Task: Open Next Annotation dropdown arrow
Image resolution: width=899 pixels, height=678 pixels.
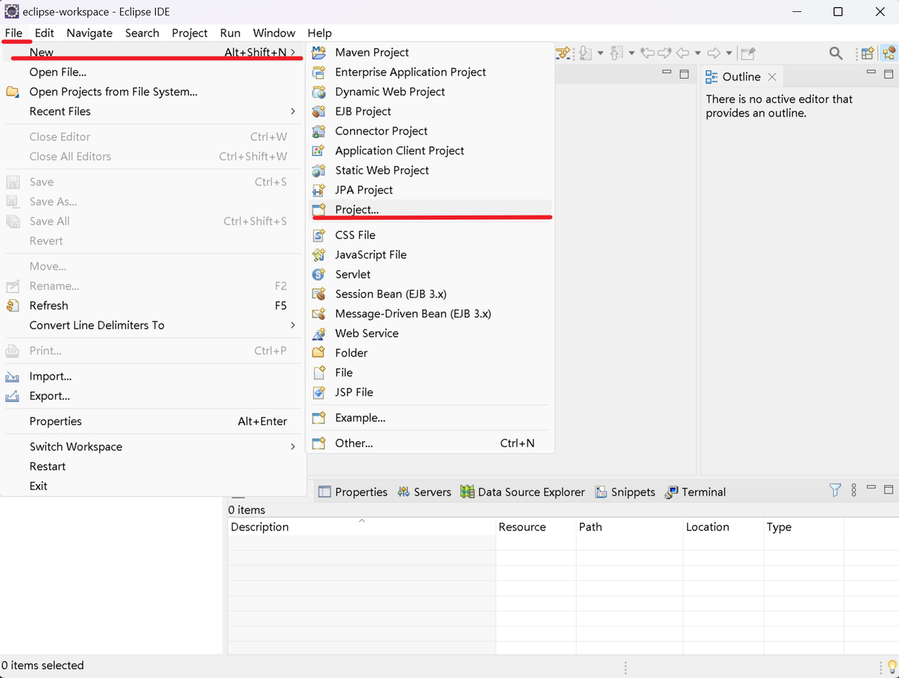Action: [x=601, y=53]
